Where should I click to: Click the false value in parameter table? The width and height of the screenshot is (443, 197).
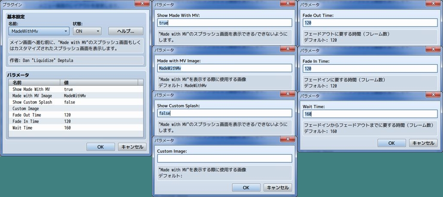pyautogui.click(x=70, y=102)
